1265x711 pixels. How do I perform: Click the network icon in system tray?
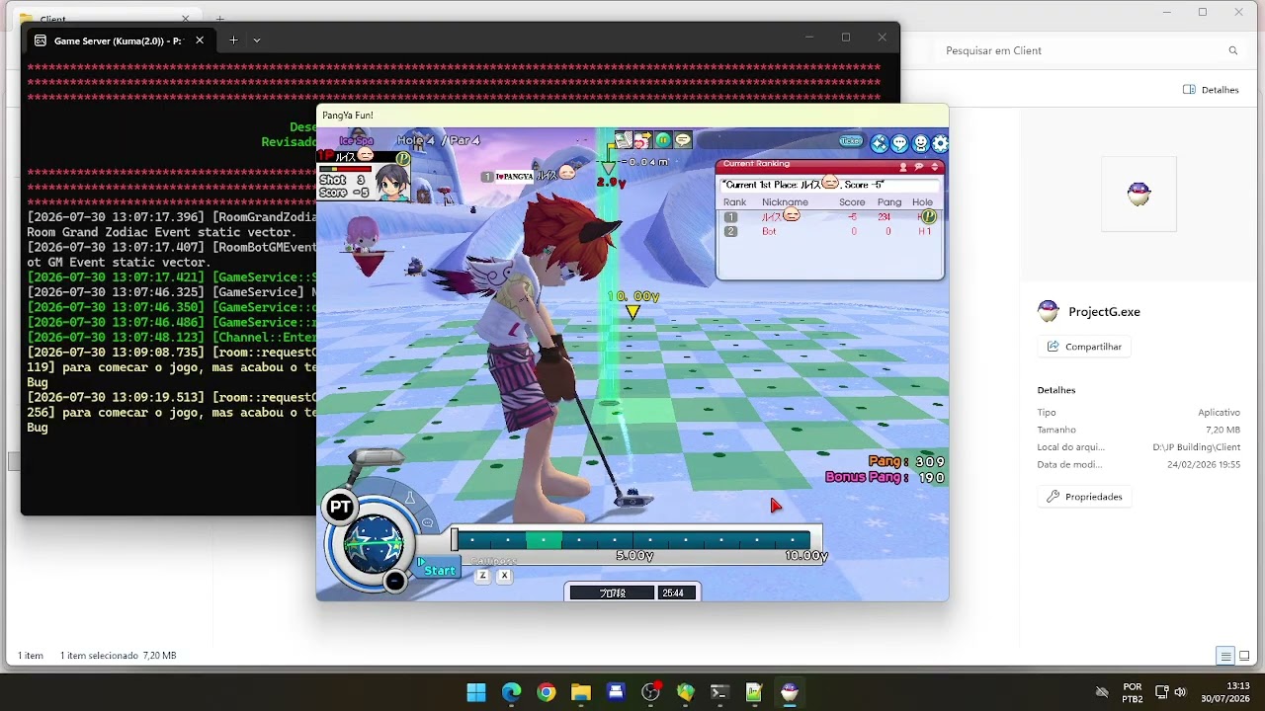tap(1162, 692)
